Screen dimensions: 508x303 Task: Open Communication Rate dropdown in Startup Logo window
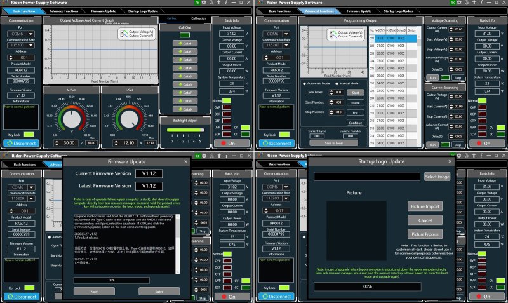pyautogui.click(x=286, y=198)
